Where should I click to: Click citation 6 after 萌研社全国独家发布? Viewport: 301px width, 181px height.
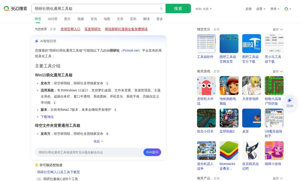click(107, 134)
